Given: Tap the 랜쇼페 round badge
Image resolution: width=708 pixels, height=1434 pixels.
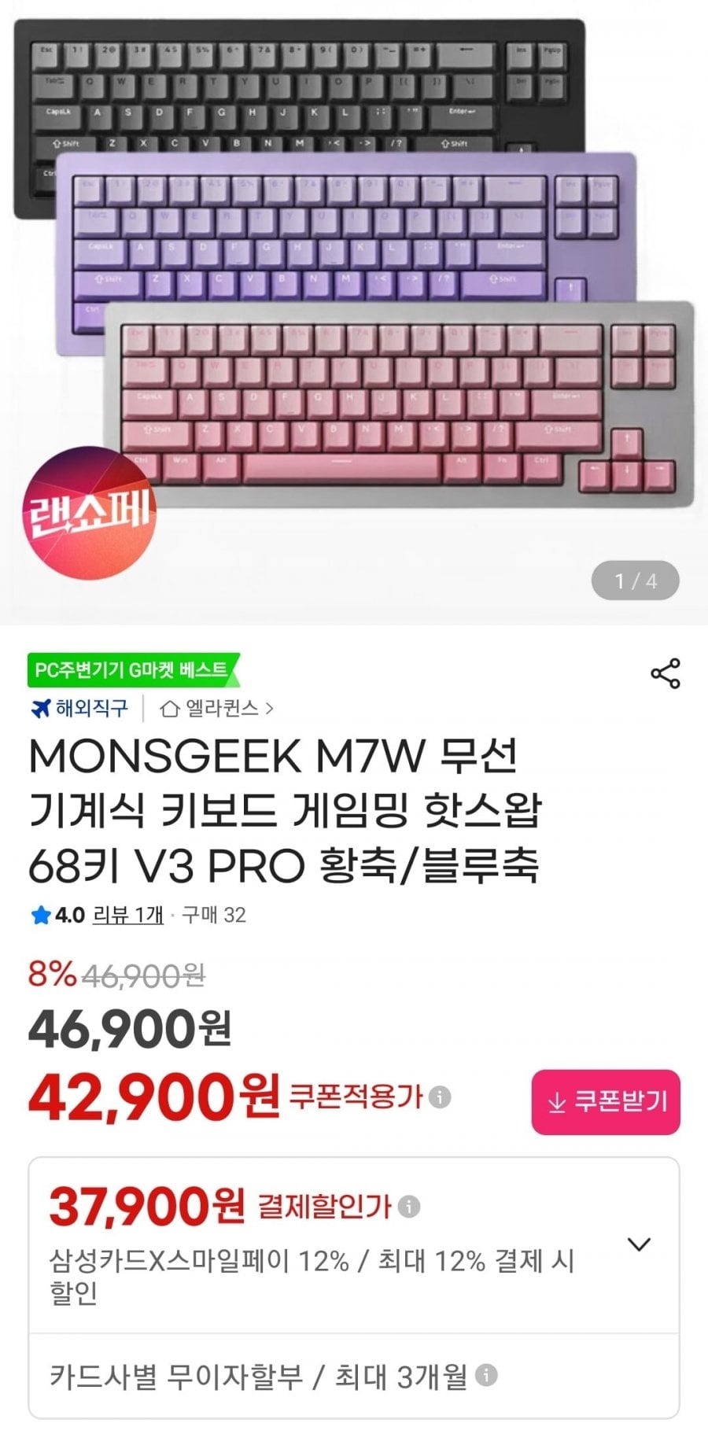Looking at the screenshot, I should 89,513.
